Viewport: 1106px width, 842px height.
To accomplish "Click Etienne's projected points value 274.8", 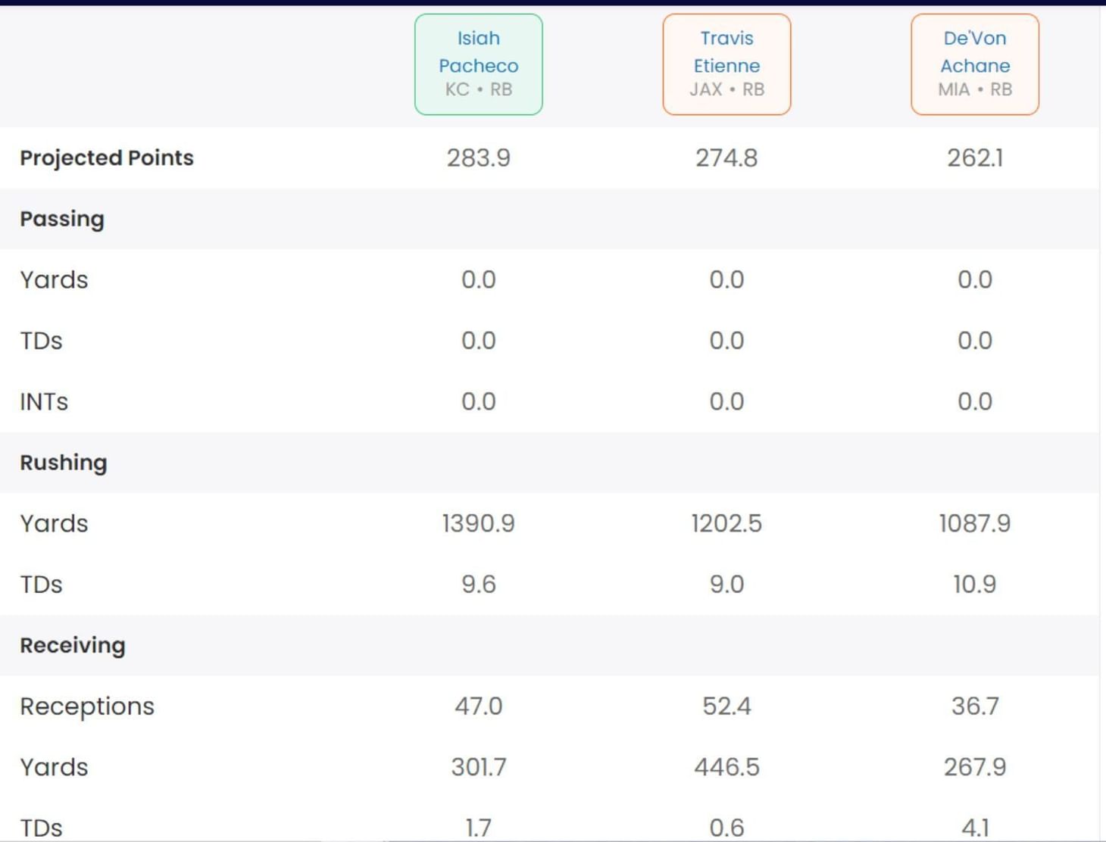I will [726, 157].
